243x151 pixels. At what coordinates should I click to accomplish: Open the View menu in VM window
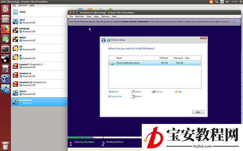[89, 17]
